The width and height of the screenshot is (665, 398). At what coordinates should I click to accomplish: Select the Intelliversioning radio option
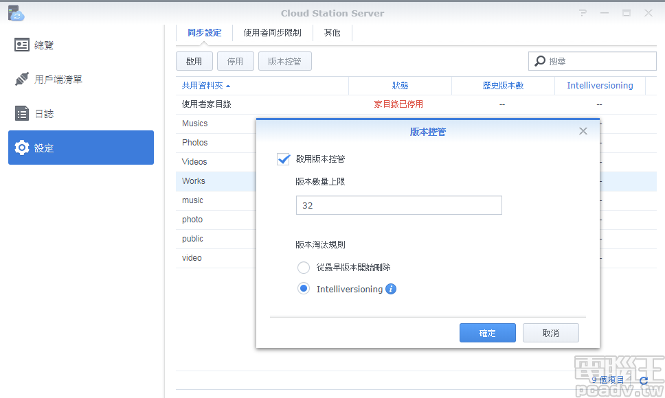(303, 288)
